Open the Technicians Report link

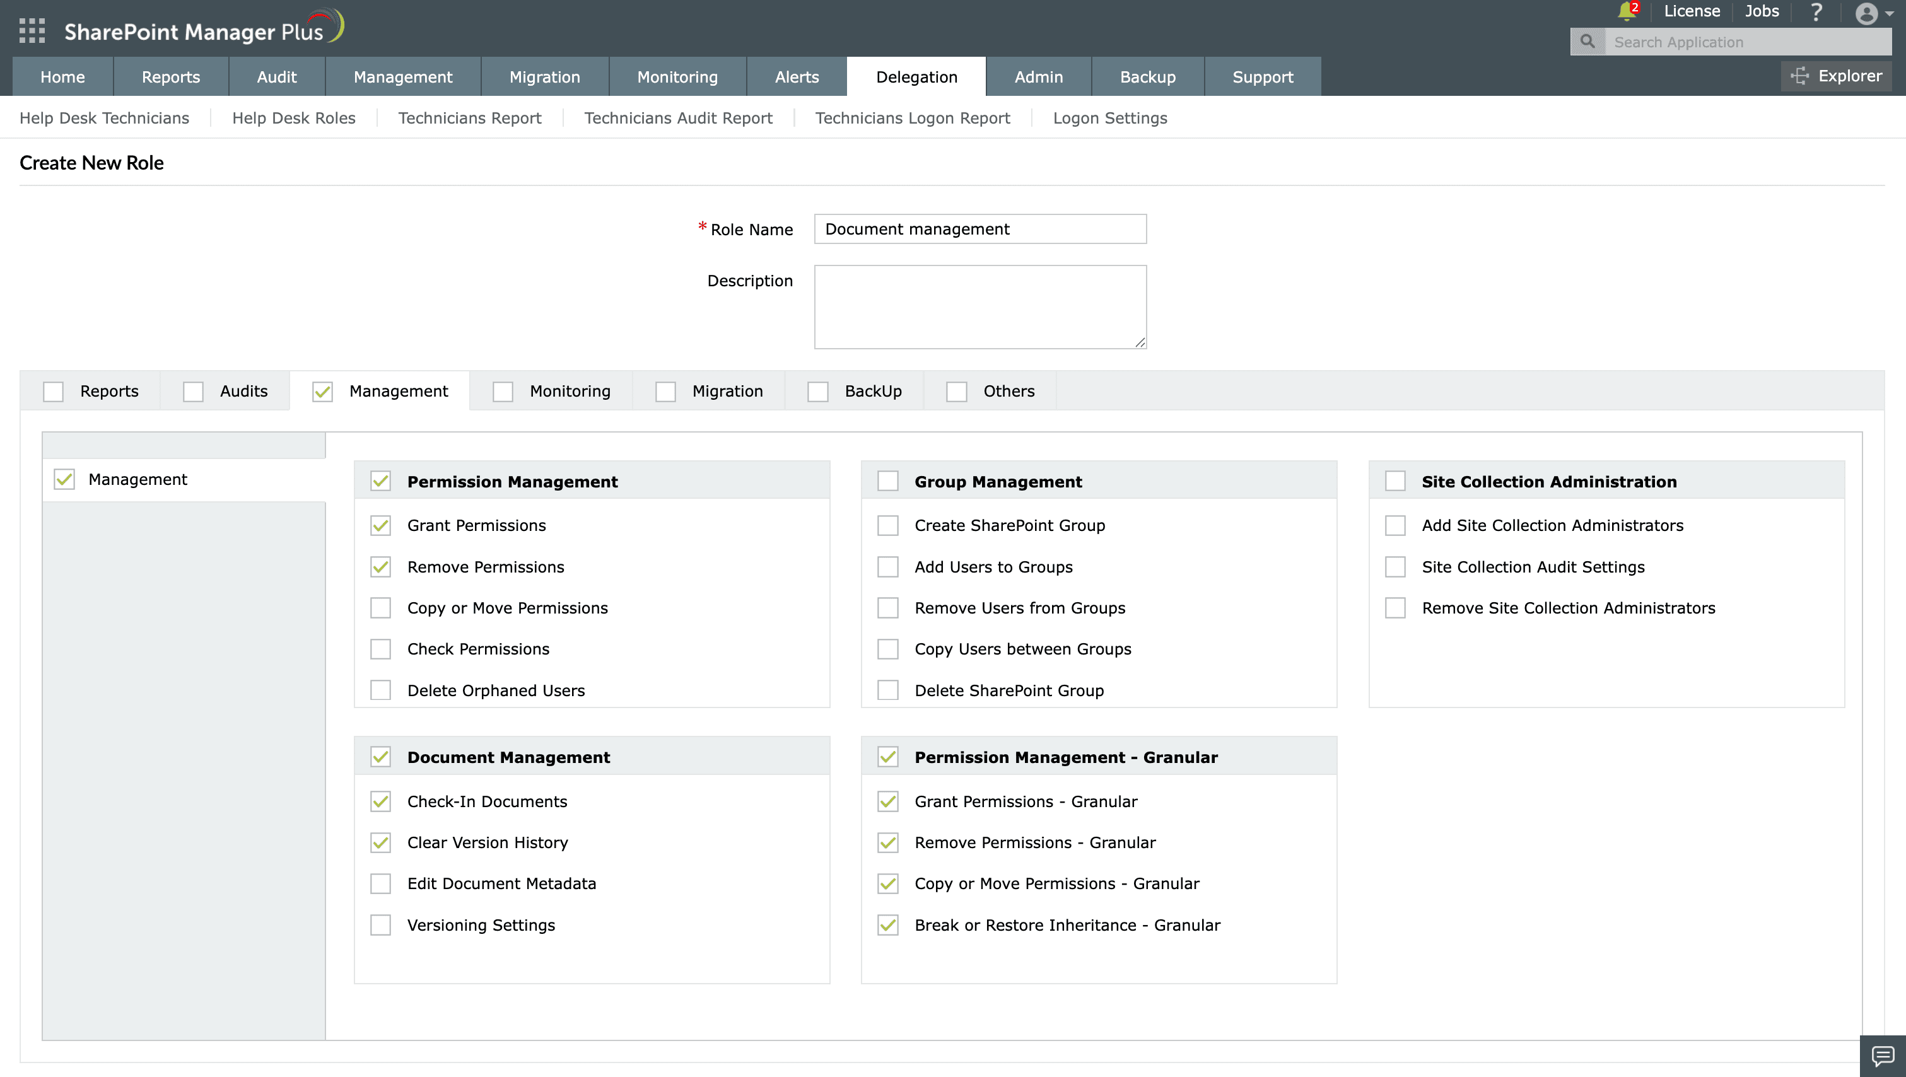click(x=470, y=118)
